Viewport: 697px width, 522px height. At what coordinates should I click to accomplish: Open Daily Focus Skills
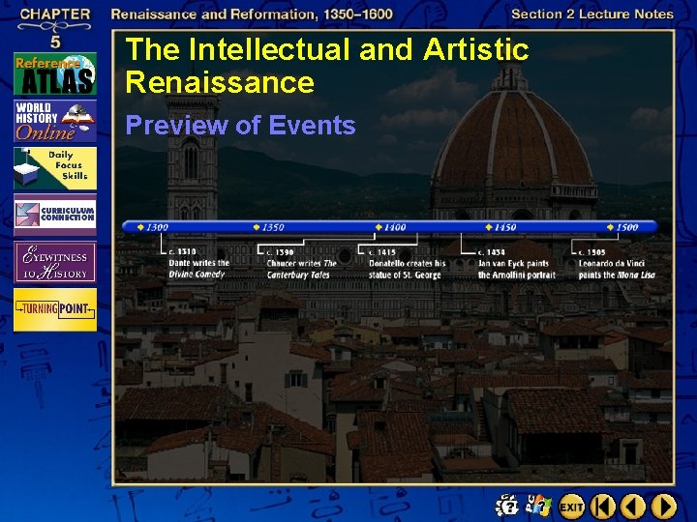(x=55, y=168)
